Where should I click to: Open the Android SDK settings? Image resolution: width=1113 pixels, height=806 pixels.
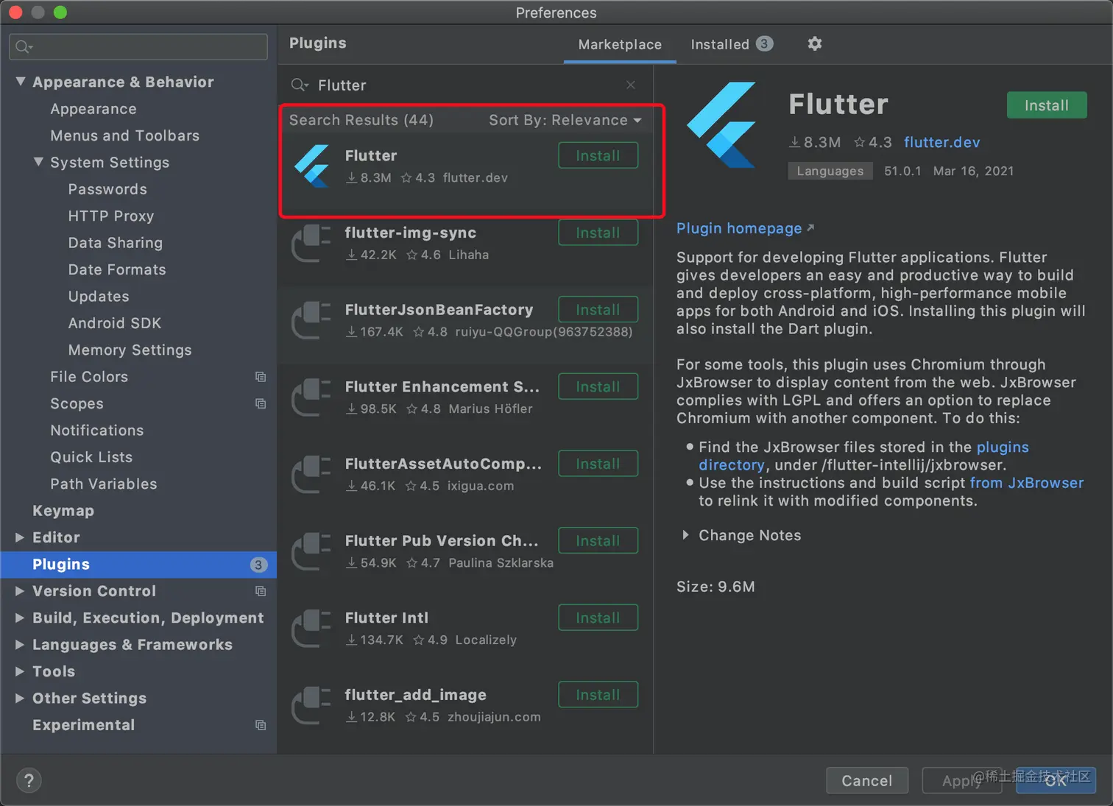pyautogui.click(x=115, y=323)
